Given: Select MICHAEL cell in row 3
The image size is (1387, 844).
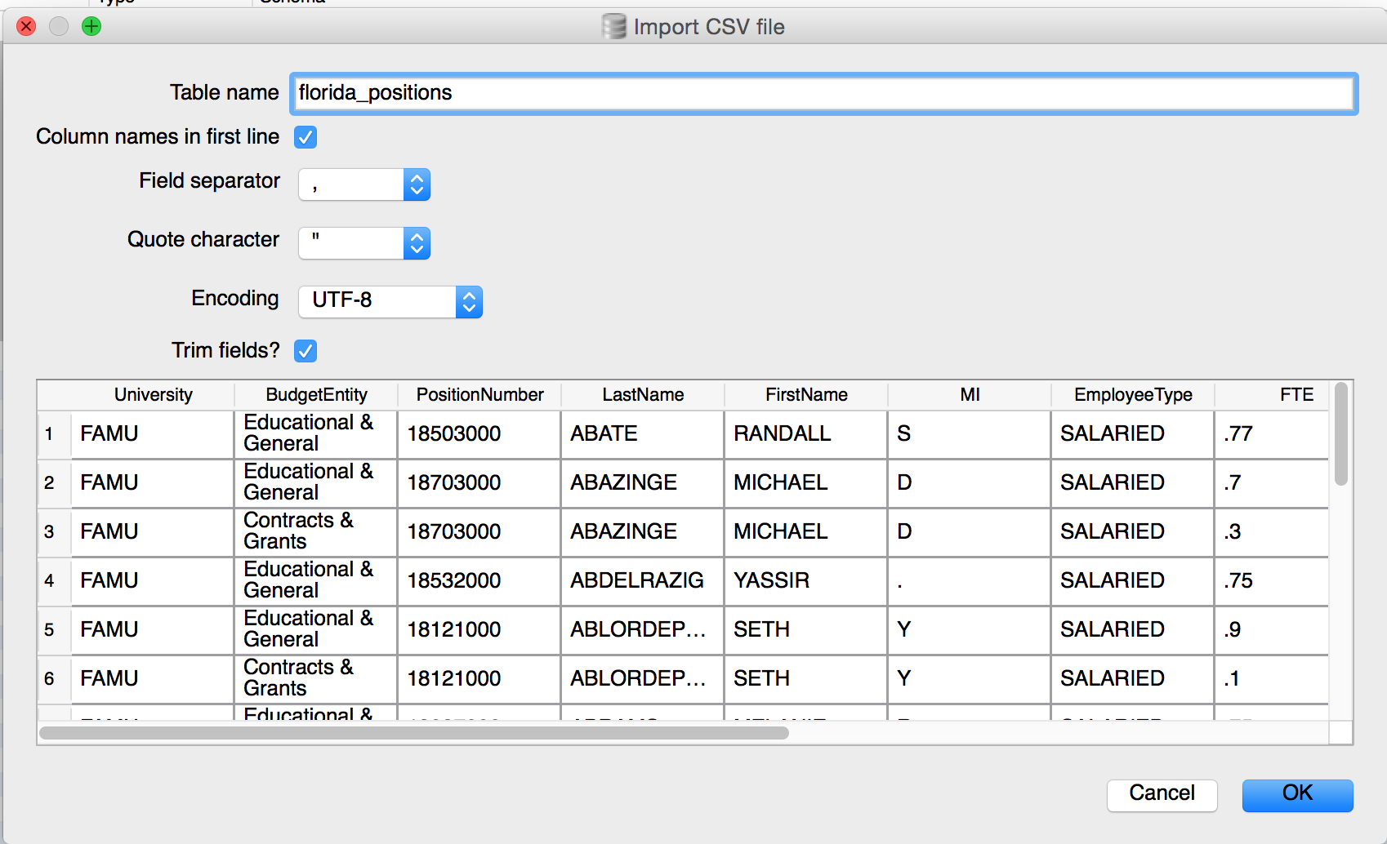Looking at the screenshot, I should pos(806,532).
